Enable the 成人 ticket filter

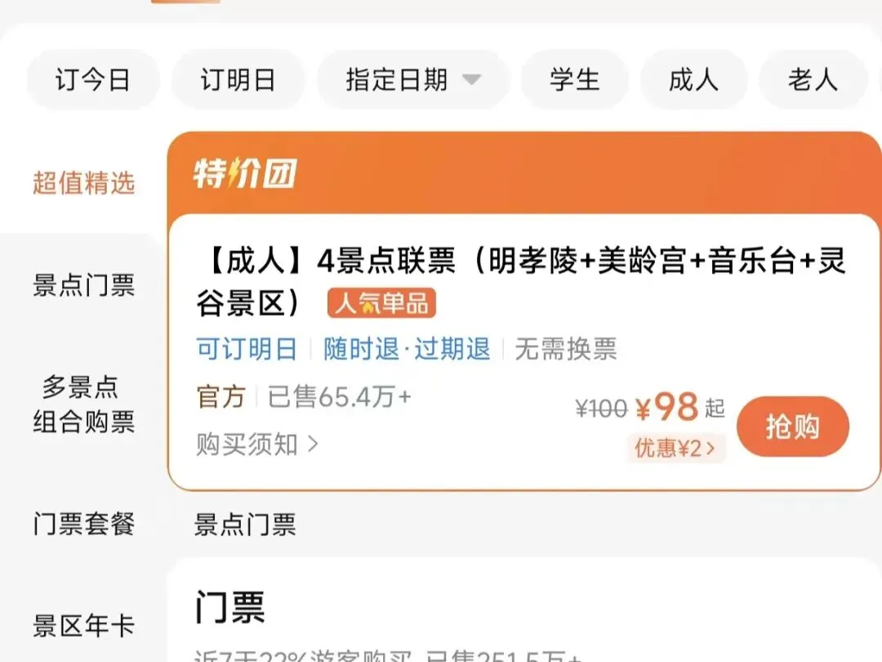click(x=693, y=79)
